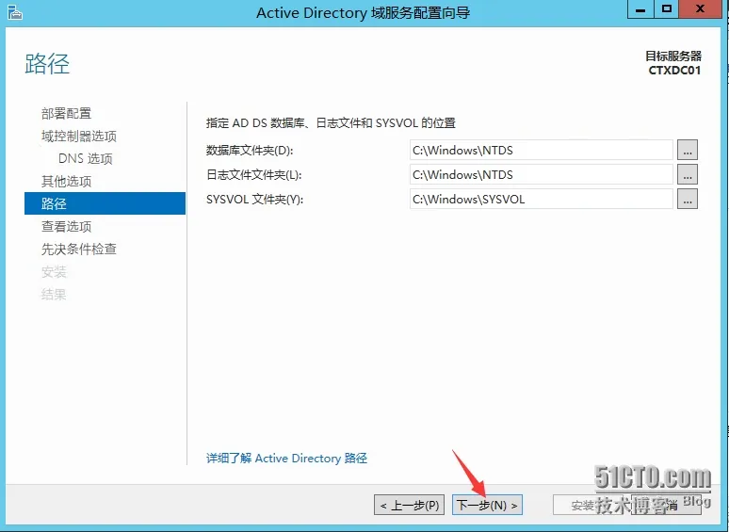Click the wizard icon in title bar

click(x=15, y=12)
